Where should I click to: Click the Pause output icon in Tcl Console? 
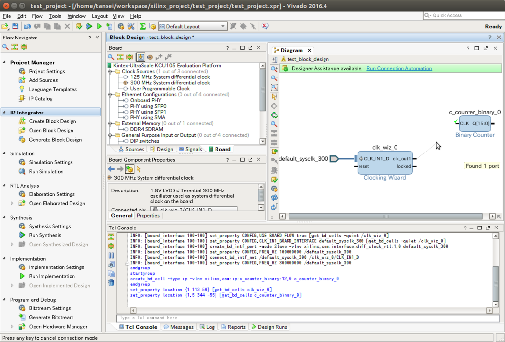tap(111, 256)
